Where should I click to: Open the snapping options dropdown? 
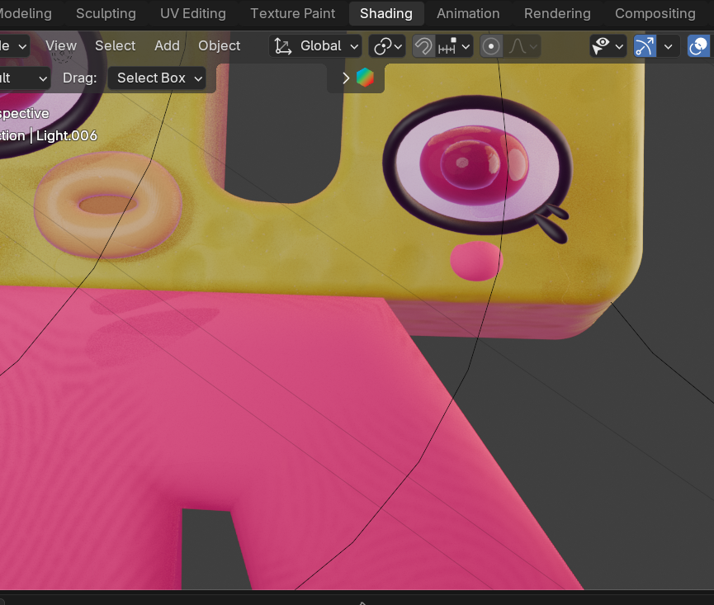click(x=454, y=46)
